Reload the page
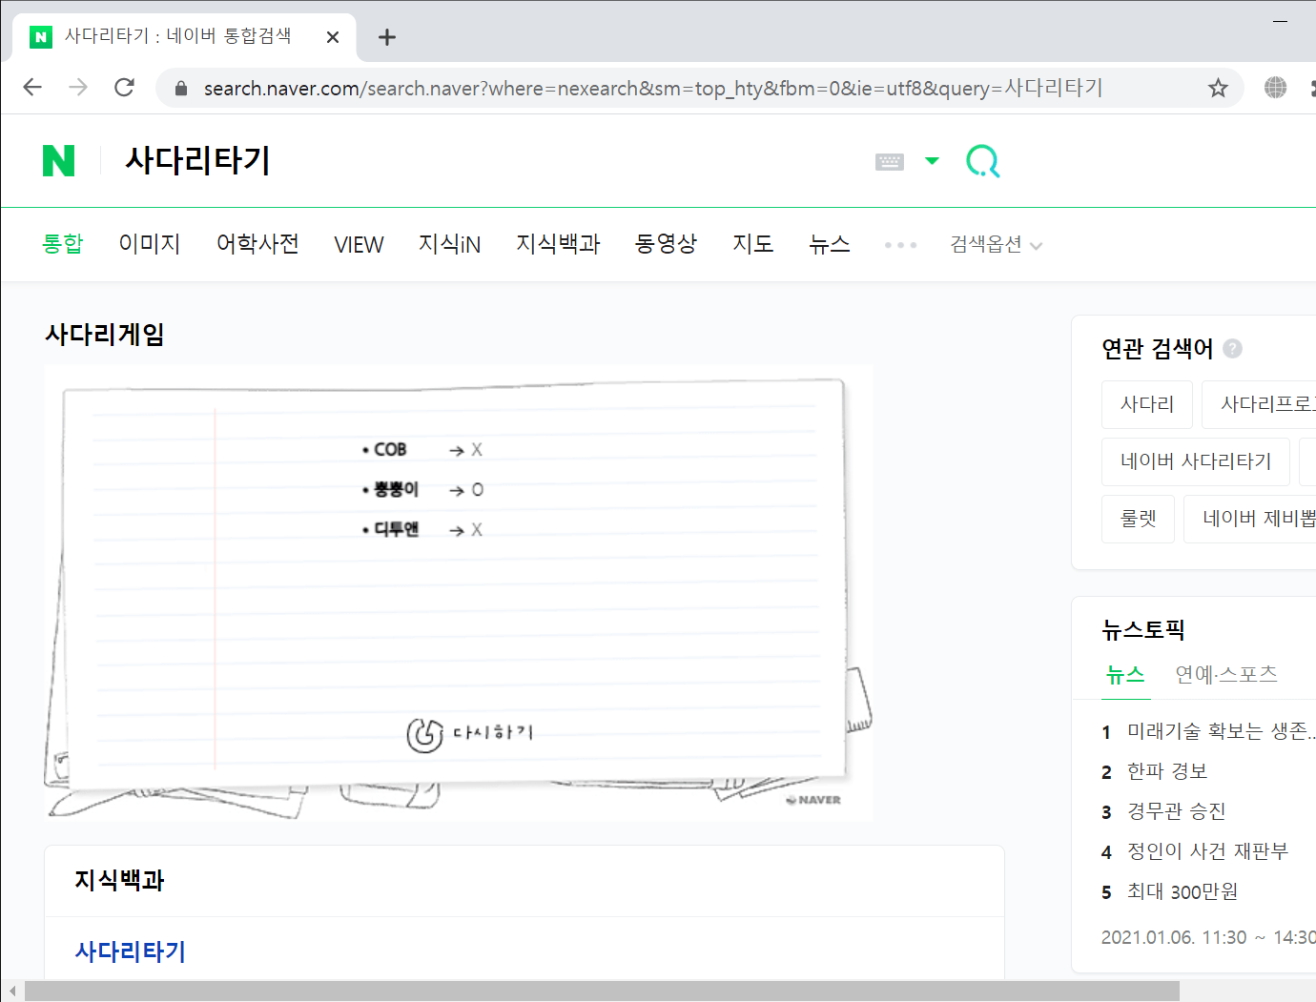 124,88
